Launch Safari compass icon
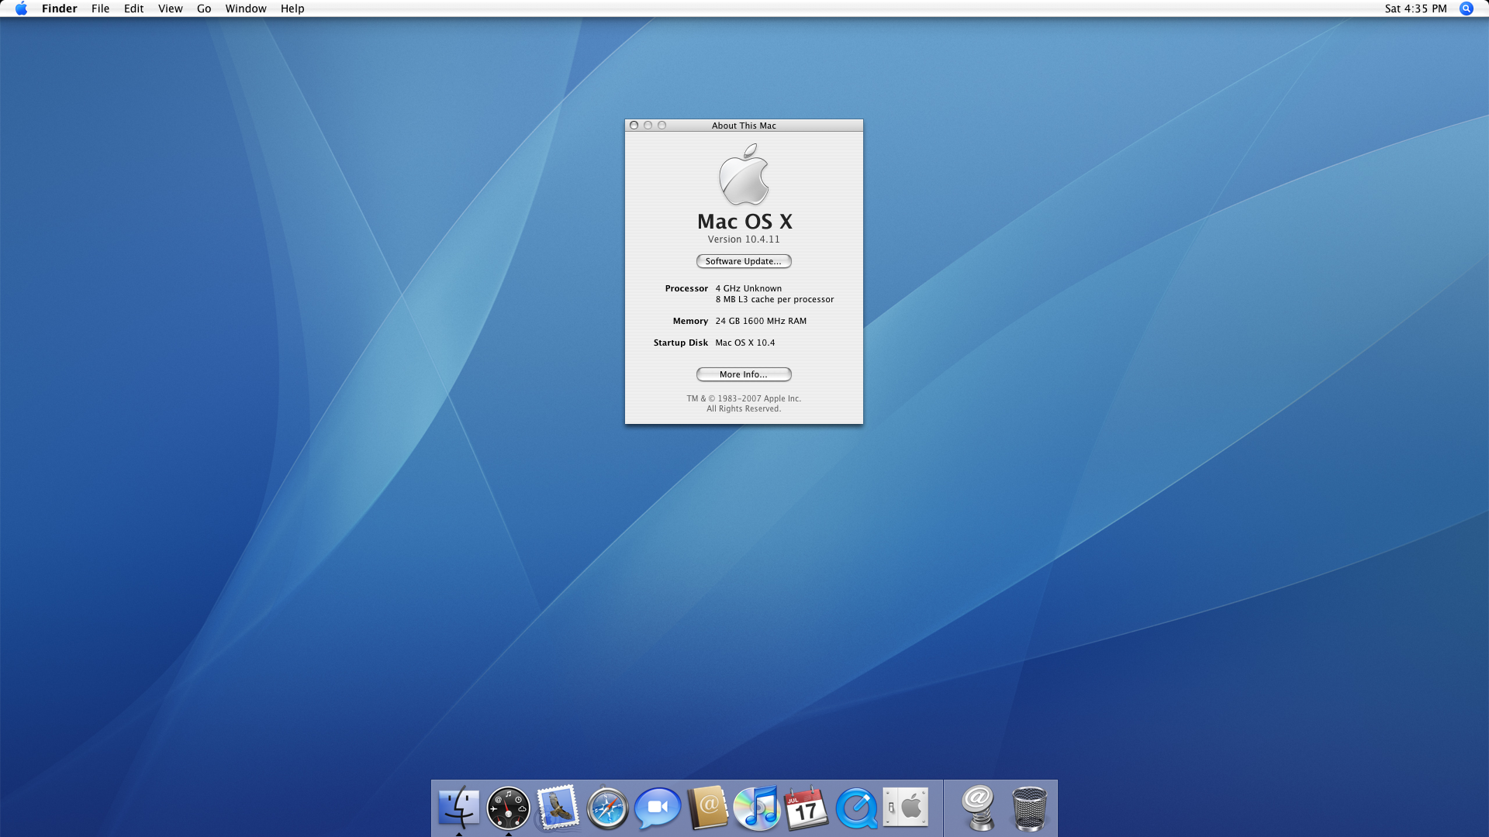 [607, 808]
